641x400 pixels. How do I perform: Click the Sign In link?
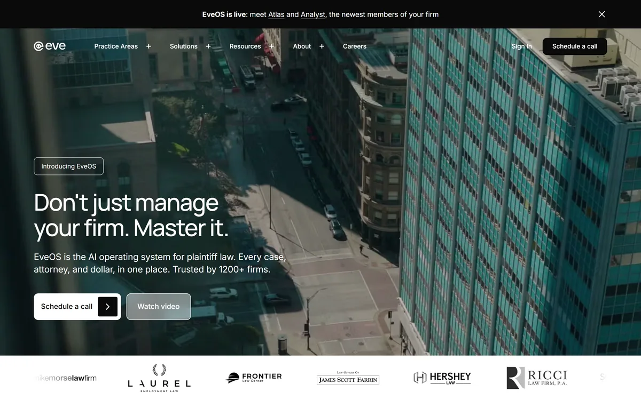[x=522, y=46]
